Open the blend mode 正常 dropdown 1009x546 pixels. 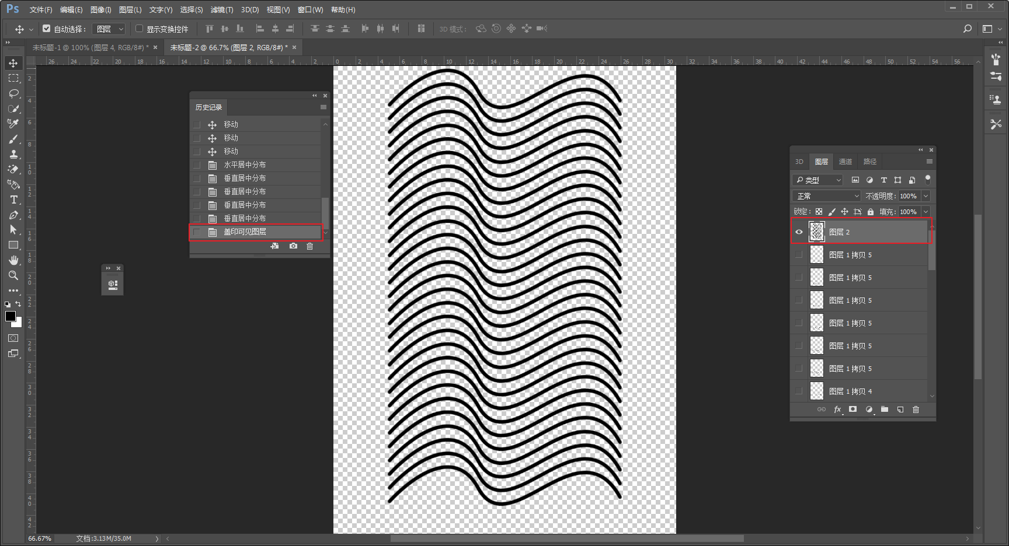pos(826,196)
